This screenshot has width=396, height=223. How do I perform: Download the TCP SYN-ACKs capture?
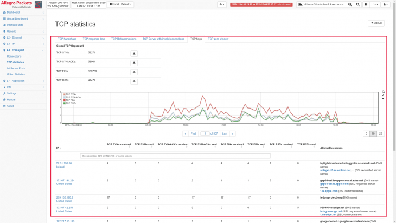click(x=134, y=62)
